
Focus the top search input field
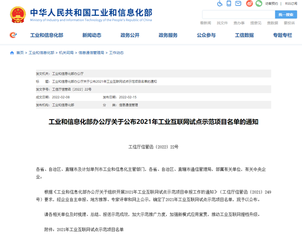239,15
